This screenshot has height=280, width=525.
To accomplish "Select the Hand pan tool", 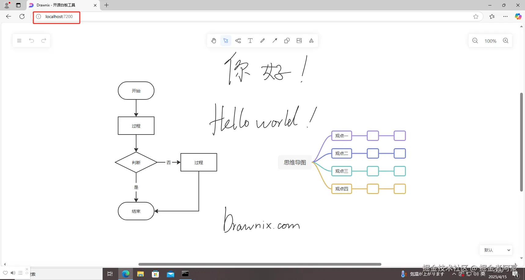I will pos(214,41).
